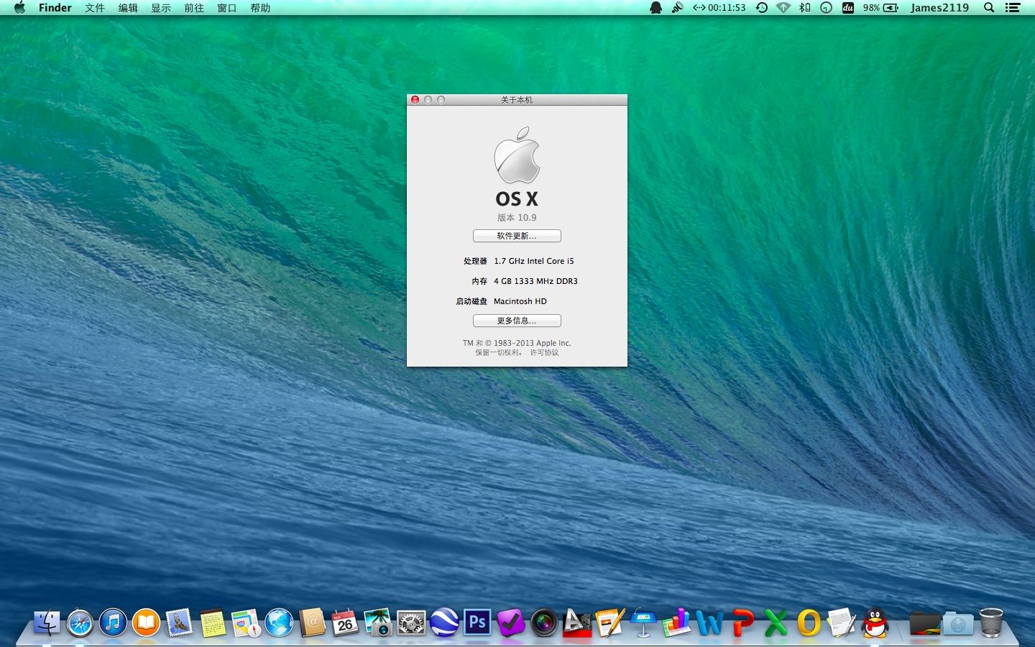Click the QQ penguin menu bar icon
The width and height of the screenshot is (1035, 647).
(x=655, y=8)
